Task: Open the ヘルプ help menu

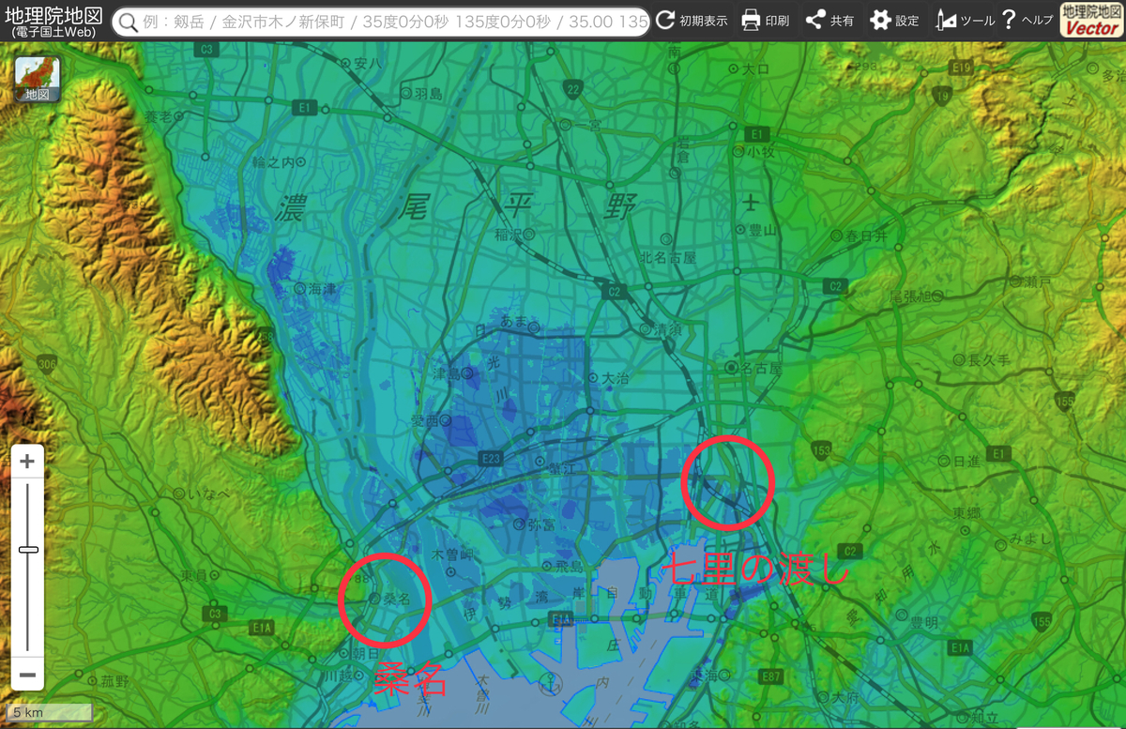Action: pyautogui.click(x=1027, y=20)
